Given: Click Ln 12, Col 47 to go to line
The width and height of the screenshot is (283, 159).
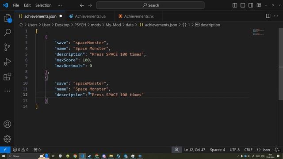Looking at the screenshot, I should pos(195,150).
